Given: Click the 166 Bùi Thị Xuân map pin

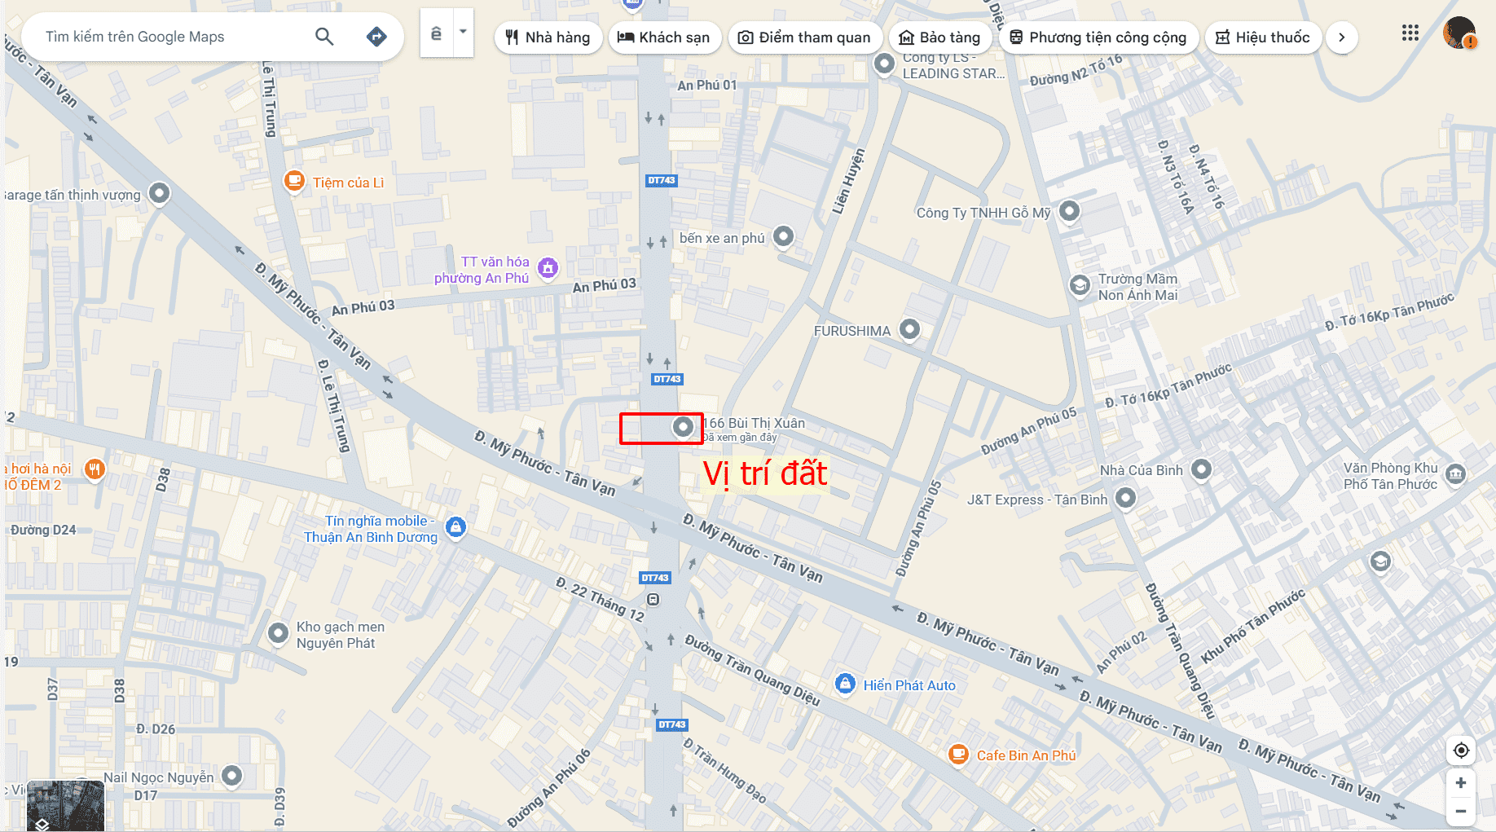Looking at the screenshot, I should [x=683, y=426].
